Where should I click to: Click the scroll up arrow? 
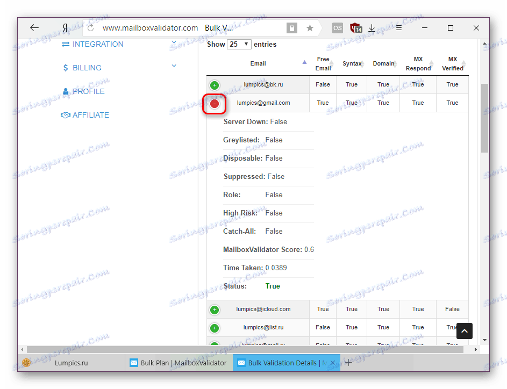484,44
